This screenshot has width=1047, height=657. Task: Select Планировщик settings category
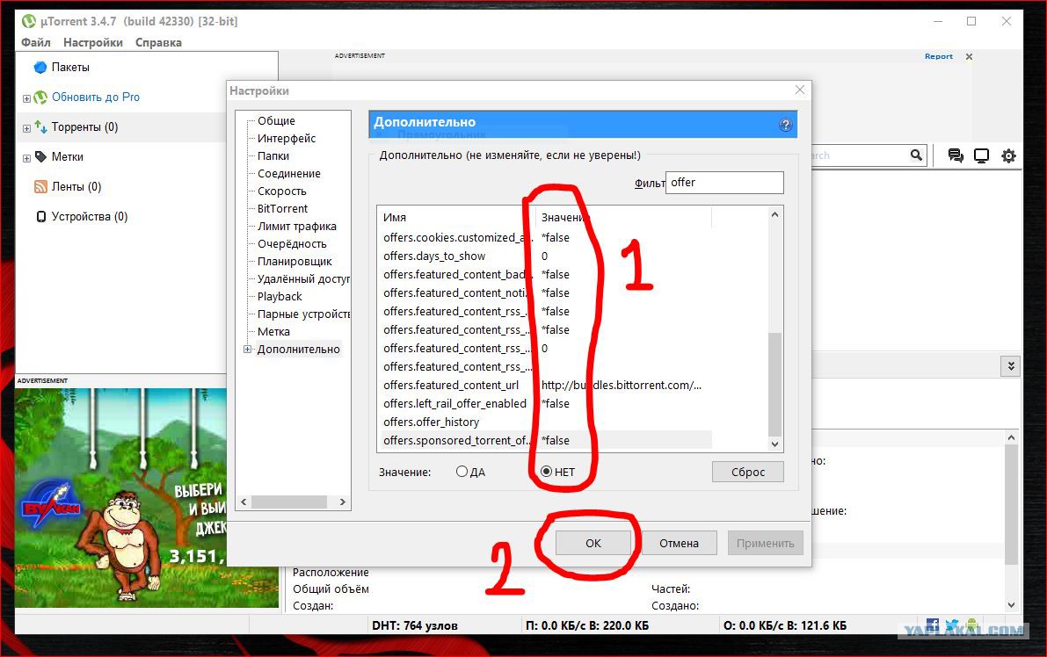click(294, 262)
